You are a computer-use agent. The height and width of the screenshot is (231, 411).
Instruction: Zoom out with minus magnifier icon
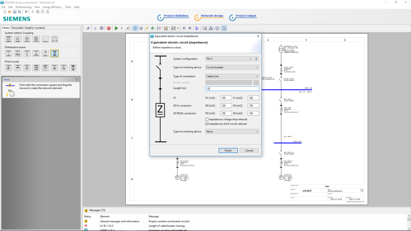[x=184, y=28]
